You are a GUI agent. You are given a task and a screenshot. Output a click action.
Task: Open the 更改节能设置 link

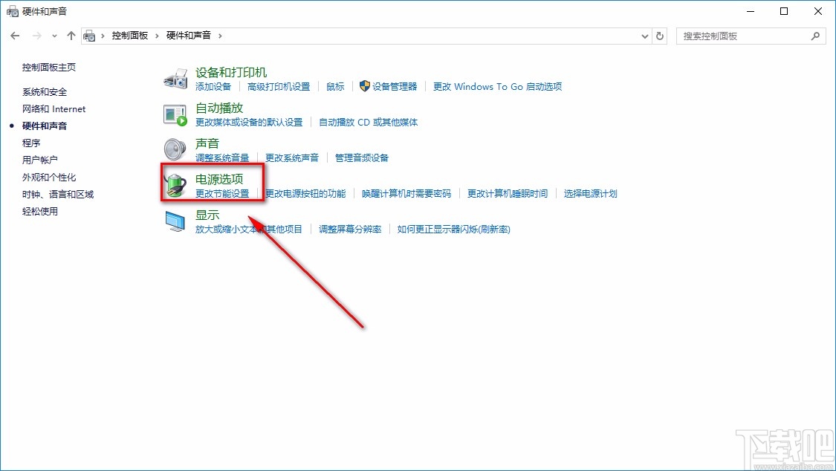(221, 193)
